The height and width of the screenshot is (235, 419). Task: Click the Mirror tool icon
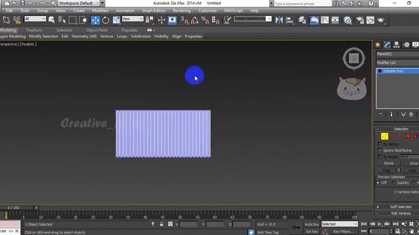(x=279, y=20)
